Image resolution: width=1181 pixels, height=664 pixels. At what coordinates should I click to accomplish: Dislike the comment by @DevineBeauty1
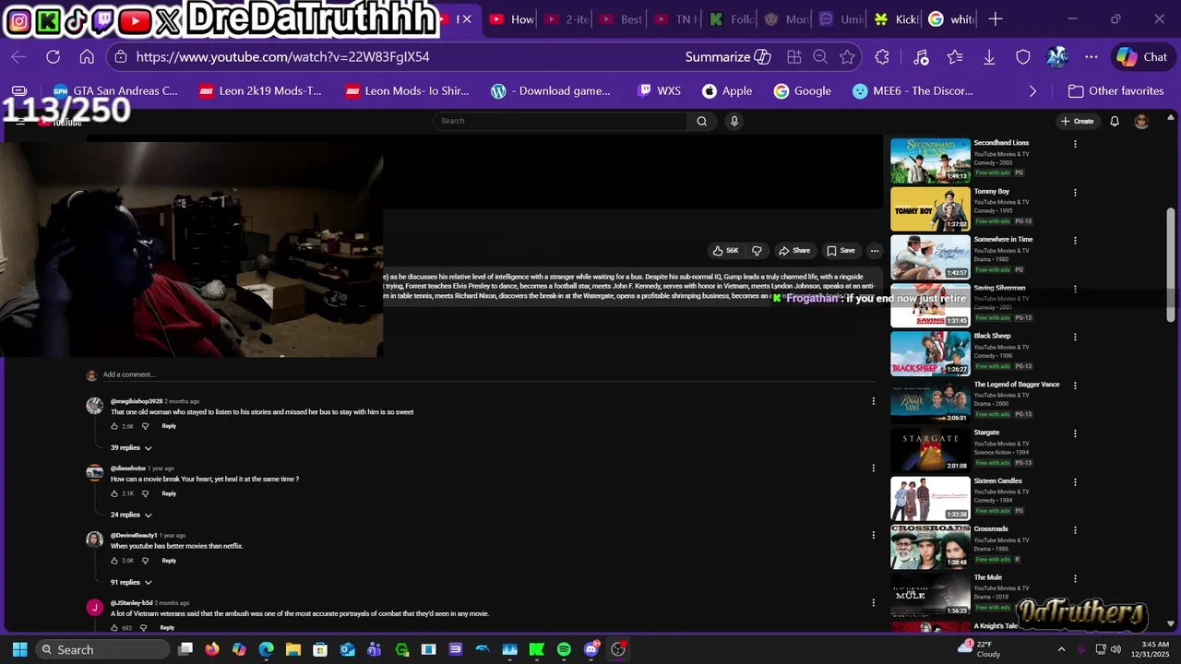point(145,561)
